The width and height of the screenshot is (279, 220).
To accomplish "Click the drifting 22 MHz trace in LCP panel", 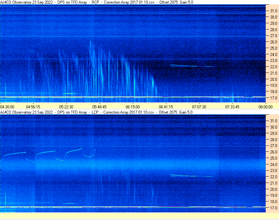I will 192,176.
